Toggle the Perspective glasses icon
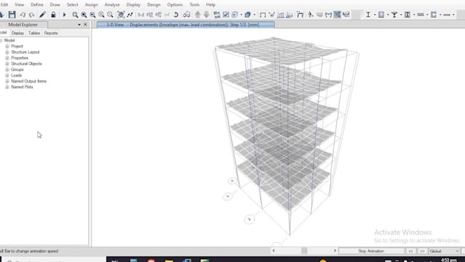 (x=187, y=14)
